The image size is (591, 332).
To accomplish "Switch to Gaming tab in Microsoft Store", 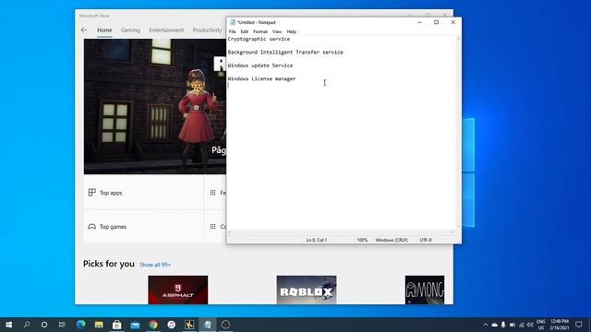I will pos(130,30).
